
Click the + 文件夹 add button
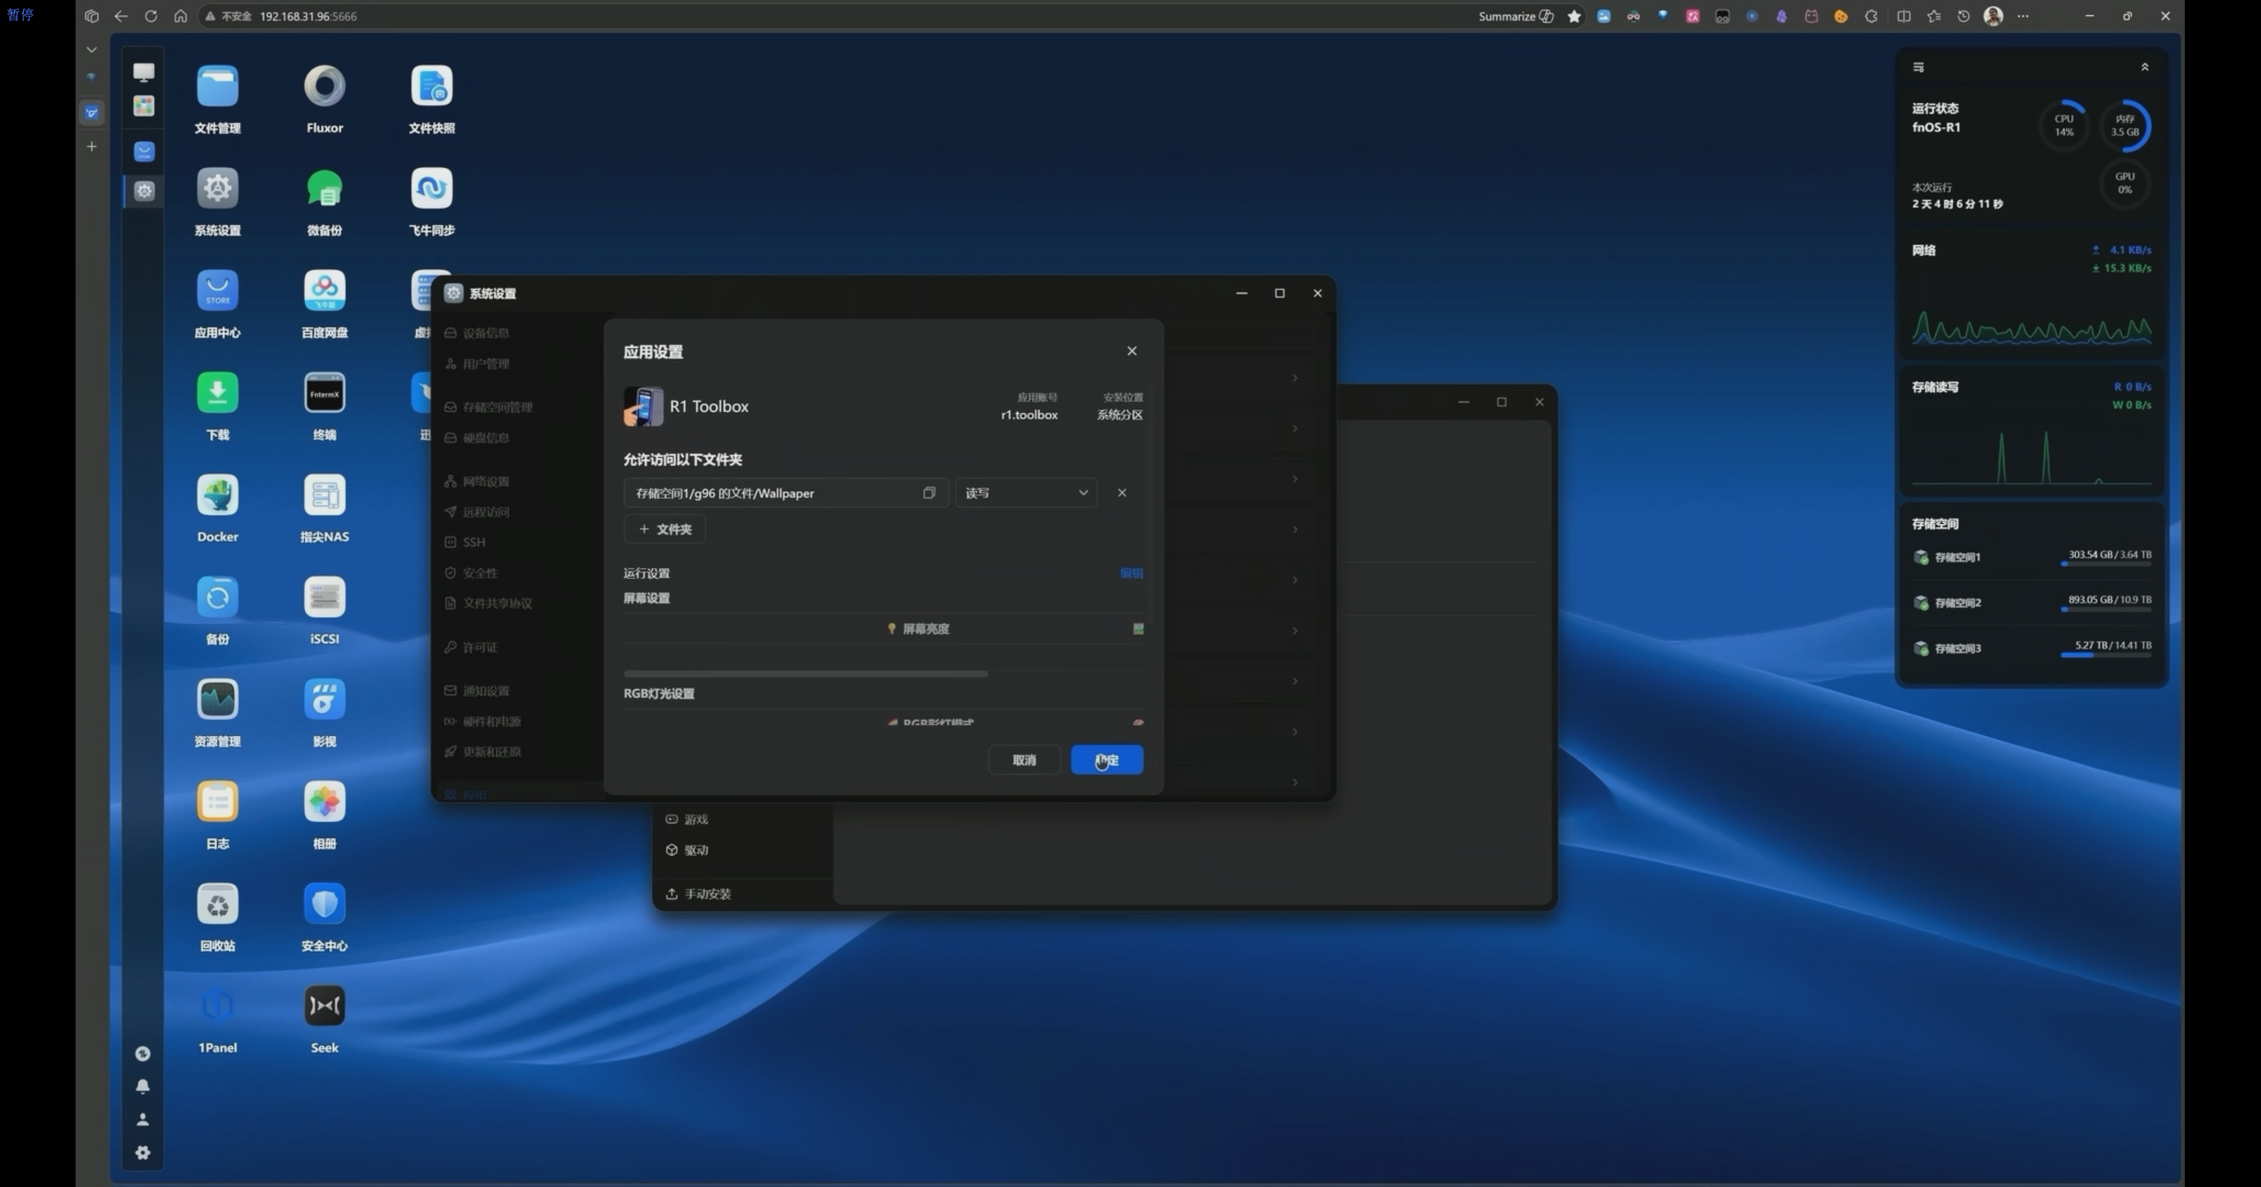(665, 529)
